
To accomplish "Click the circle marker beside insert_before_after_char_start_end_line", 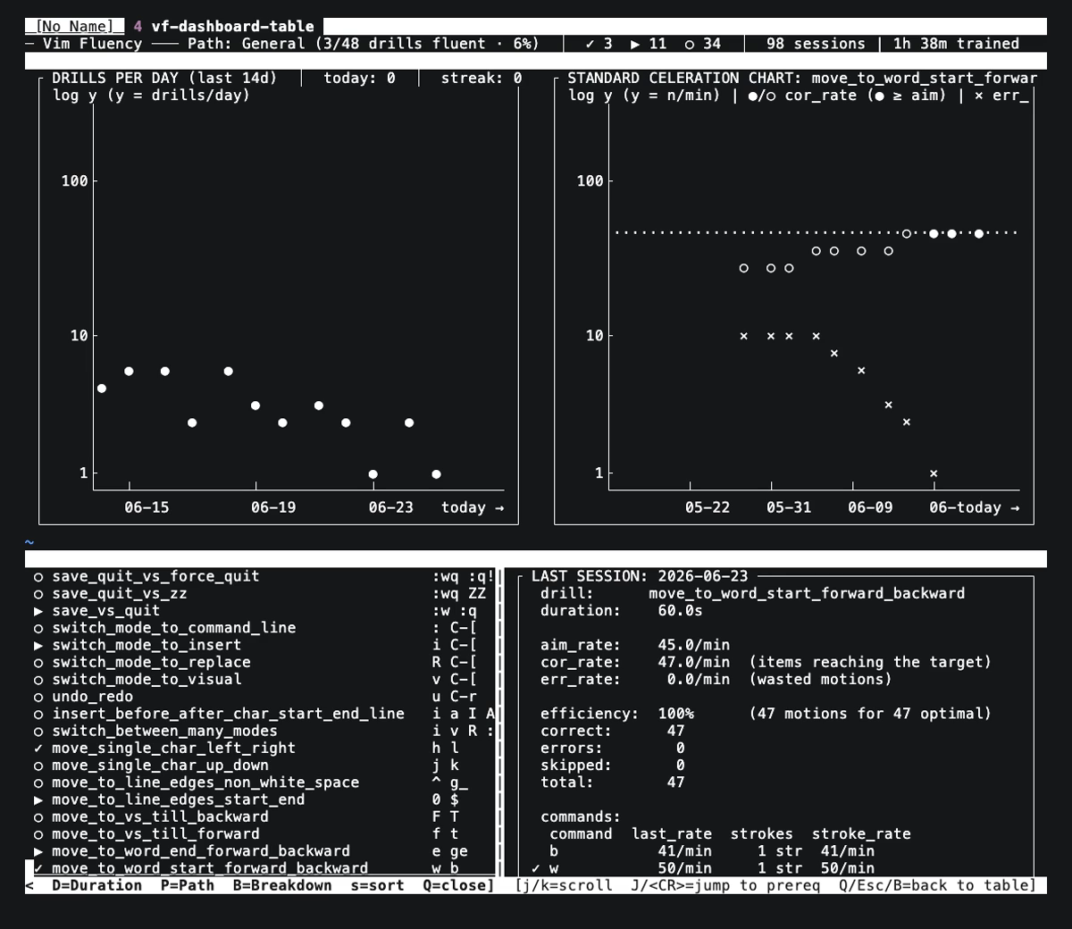I will [38, 714].
